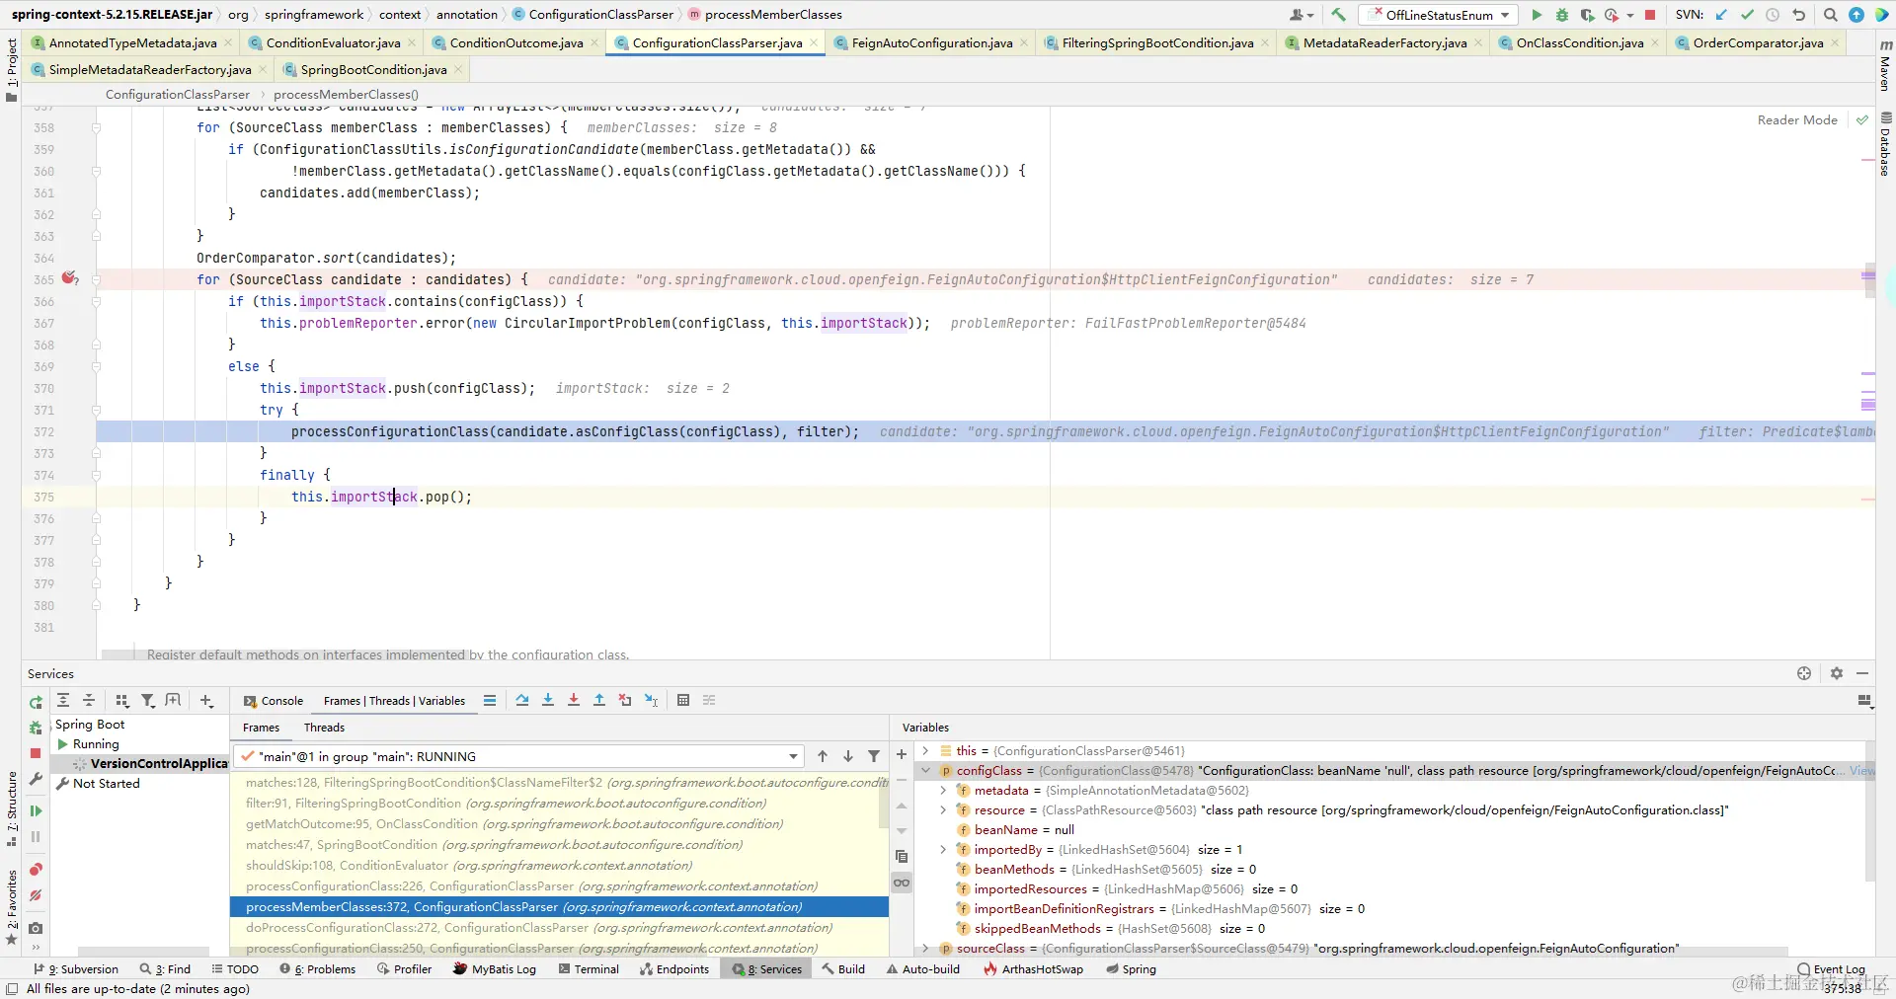Open the ArthasHotSwap tool window

point(1033,969)
